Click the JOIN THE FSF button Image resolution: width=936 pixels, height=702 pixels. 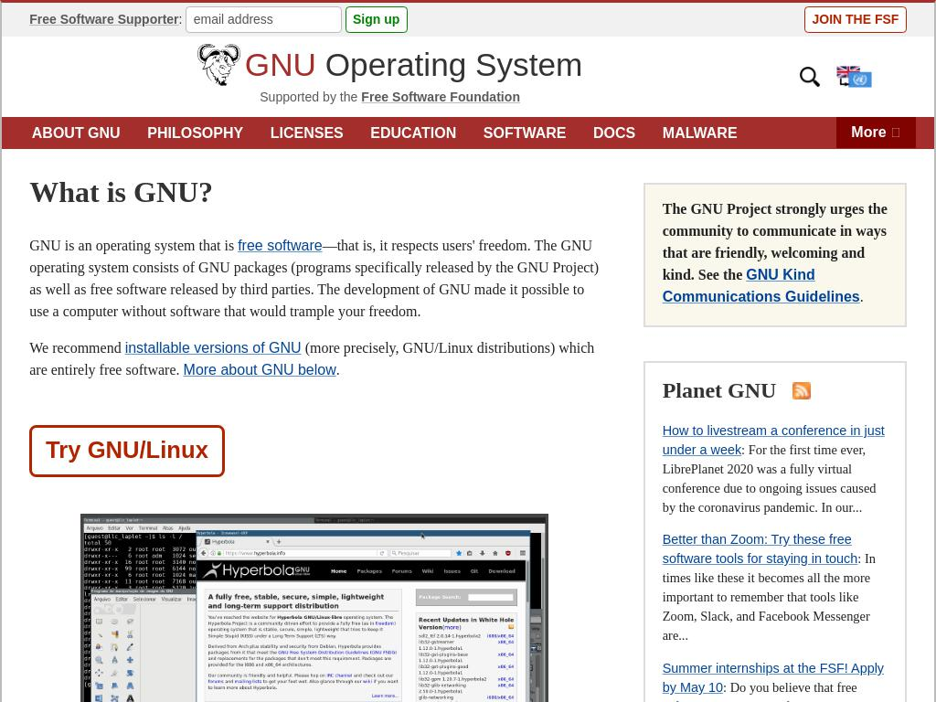tap(855, 20)
